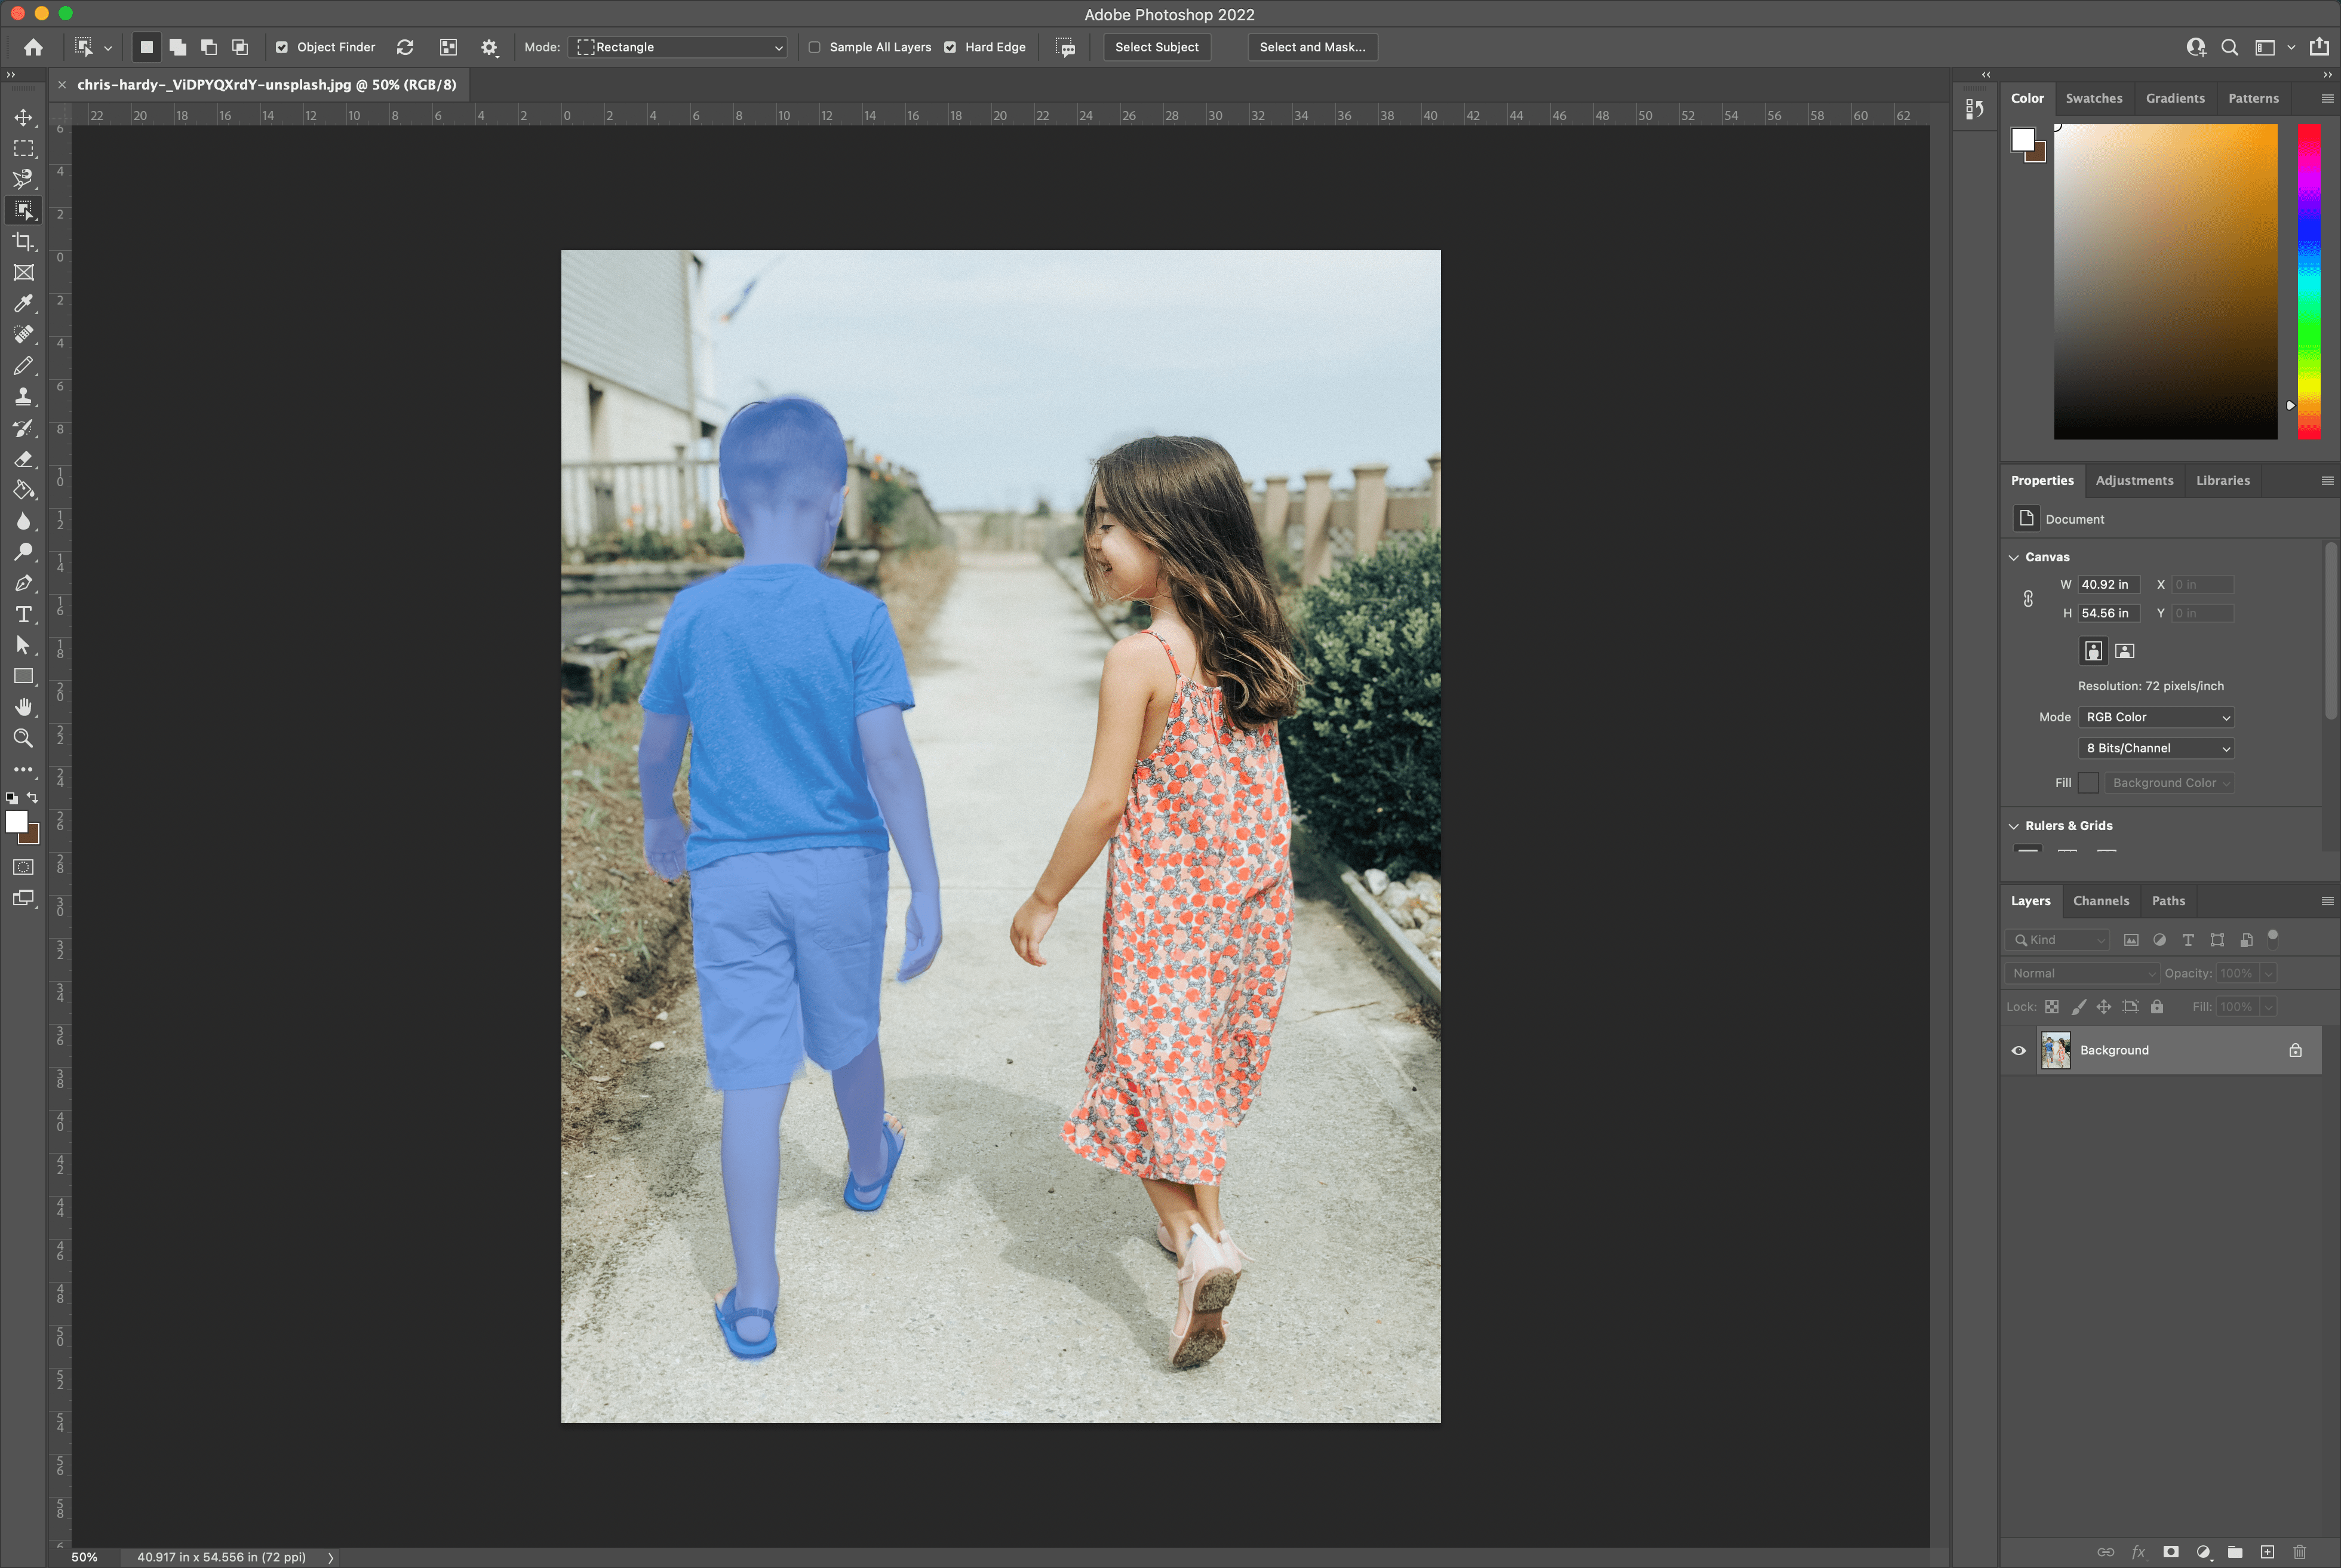Select the Gradient tool
The image size is (2341, 1568).
coord(24,490)
